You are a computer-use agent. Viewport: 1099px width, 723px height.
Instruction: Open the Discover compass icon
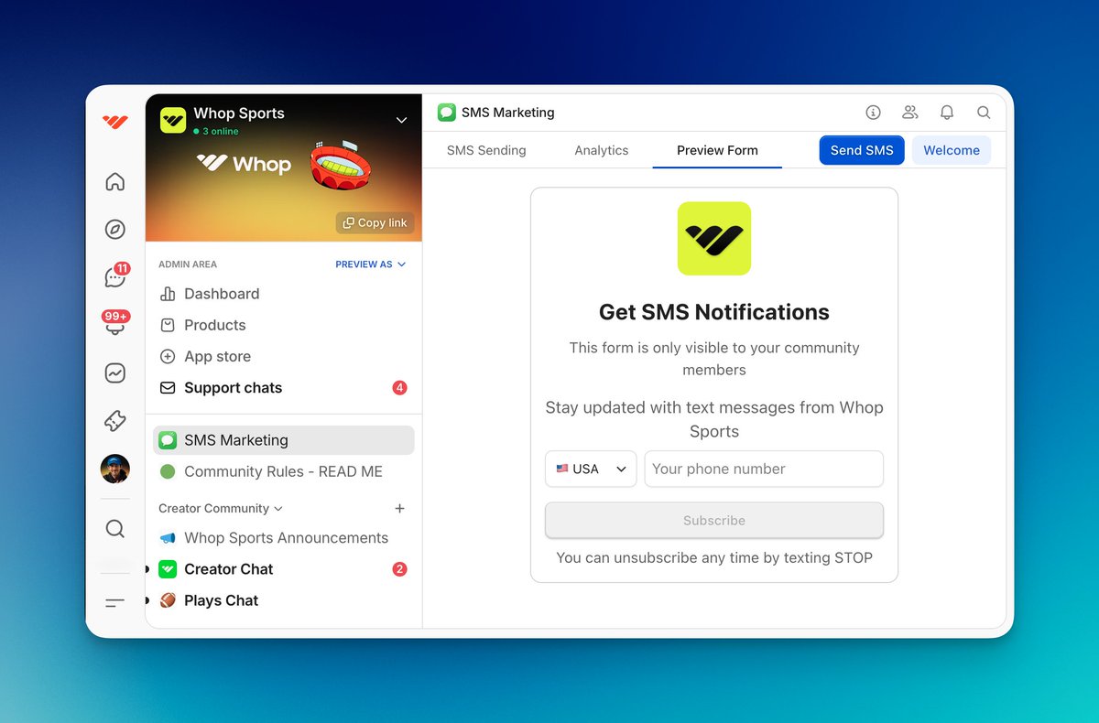click(x=114, y=230)
